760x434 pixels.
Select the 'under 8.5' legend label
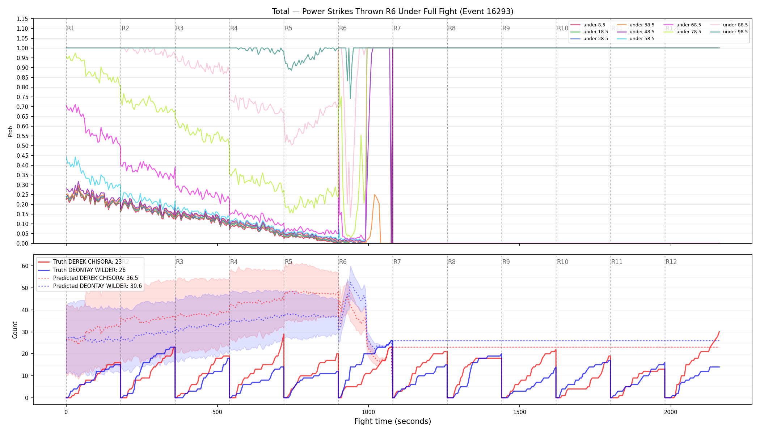(594, 25)
